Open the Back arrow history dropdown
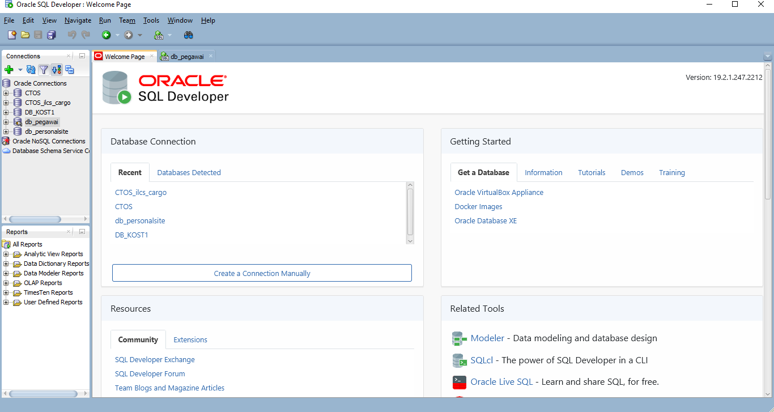Viewport: 774px width, 412px height. tap(117, 35)
